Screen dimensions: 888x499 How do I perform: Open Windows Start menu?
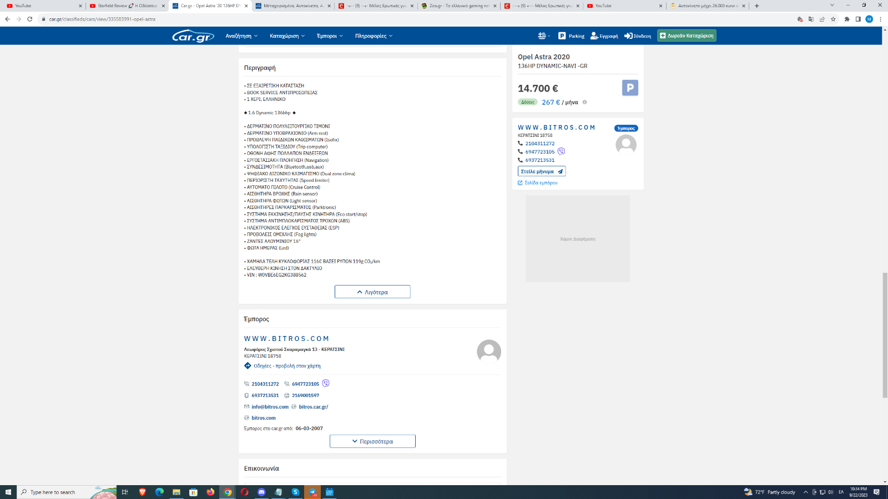(8, 492)
